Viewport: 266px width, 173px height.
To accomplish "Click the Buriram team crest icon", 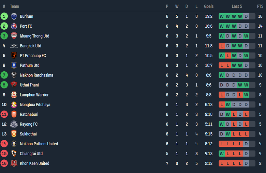I will click(x=14, y=16).
